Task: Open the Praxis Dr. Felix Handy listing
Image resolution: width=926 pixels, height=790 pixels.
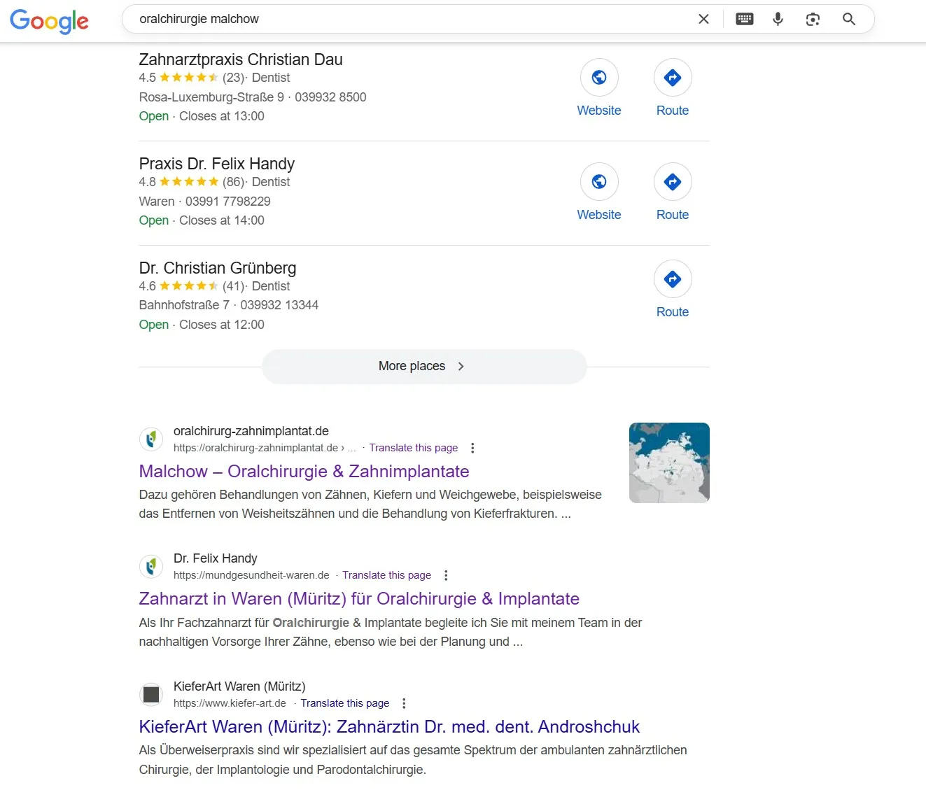Action: tap(217, 164)
